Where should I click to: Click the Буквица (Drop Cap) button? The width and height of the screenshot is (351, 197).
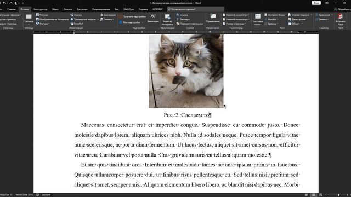click(x=271, y=24)
